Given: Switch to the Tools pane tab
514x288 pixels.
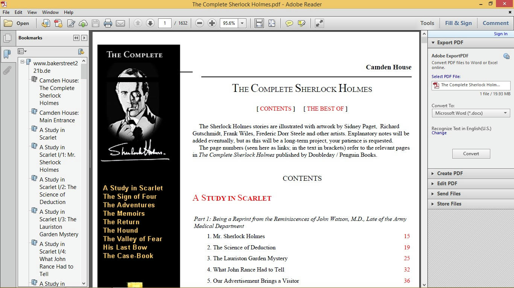Looking at the screenshot, I should click(427, 23).
